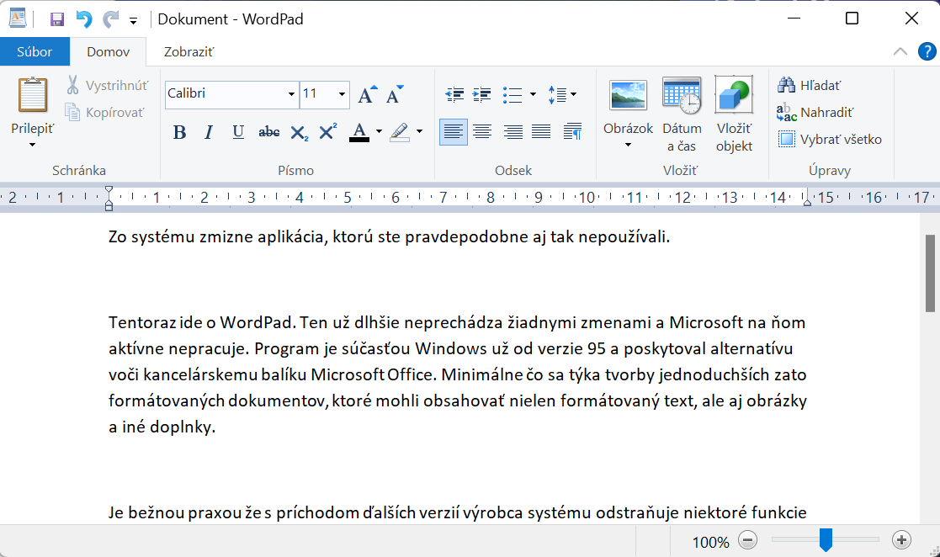
Task: Open the text color dropdown arrow
Action: [379, 131]
